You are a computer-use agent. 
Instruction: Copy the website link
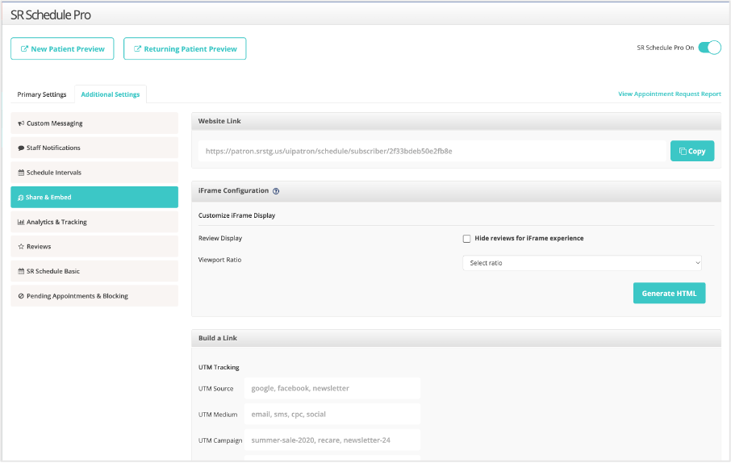point(692,151)
